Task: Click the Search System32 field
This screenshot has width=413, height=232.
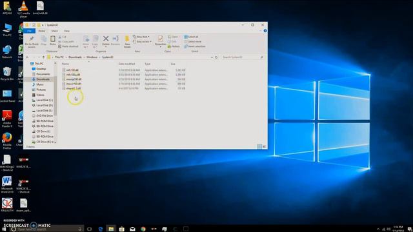Action: [x=243, y=57]
